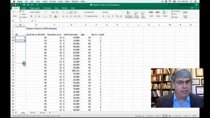Screen dimensions: 210x118
Task: Click the Clear eraser icon
Action: pos(172,17)
